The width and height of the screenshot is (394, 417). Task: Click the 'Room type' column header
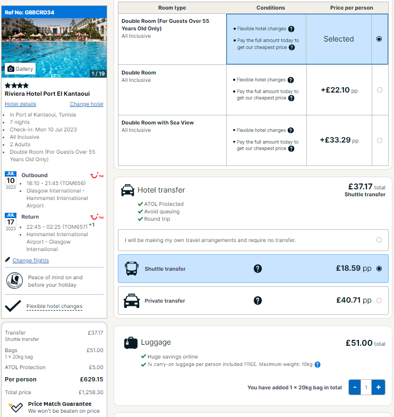click(172, 8)
